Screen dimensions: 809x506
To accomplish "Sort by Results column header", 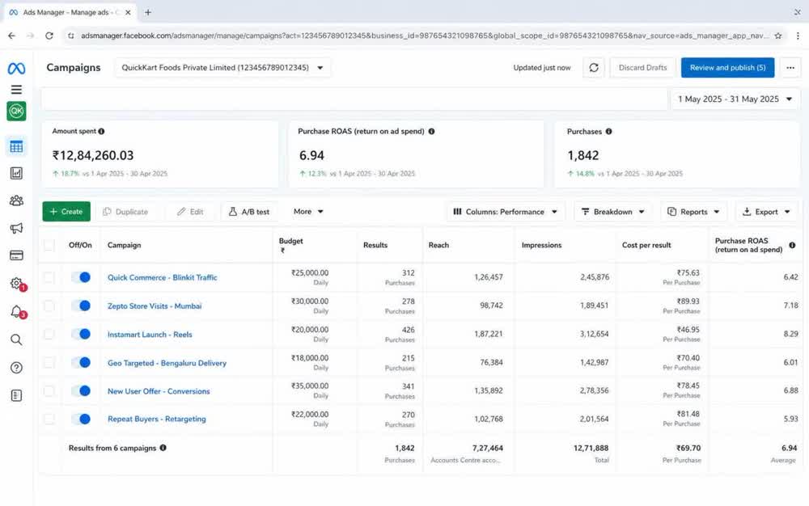I will pyautogui.click(x=375, y=245).
